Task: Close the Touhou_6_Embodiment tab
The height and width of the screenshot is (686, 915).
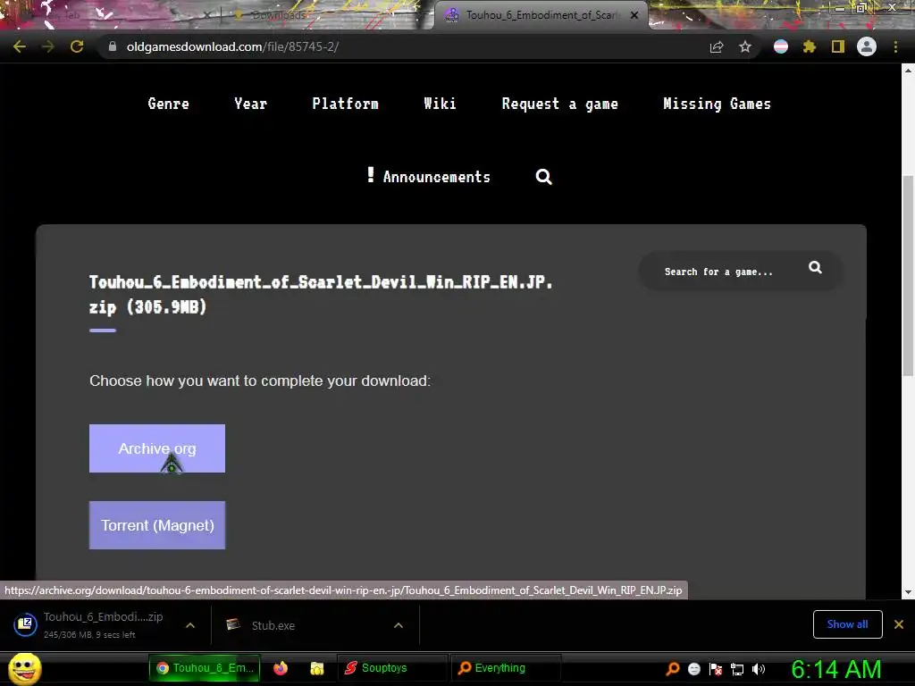Action: click(634, 15)
